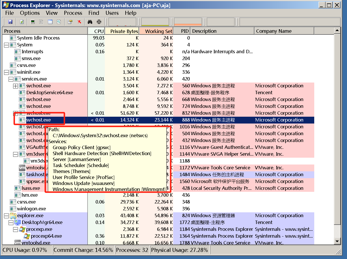The height and width of the screenshot is (259, 347).
Task: Toggle the Show Process Tree toolbar icon
Action: tap(41, 22)
